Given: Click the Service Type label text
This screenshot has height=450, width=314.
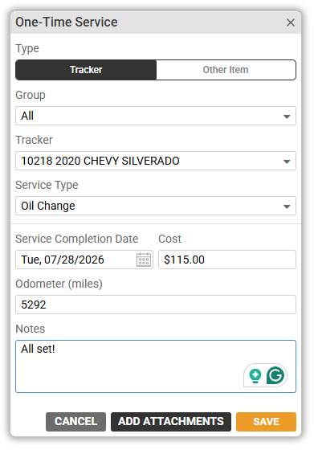Looking at the screenshot, I should pos(47,185).
